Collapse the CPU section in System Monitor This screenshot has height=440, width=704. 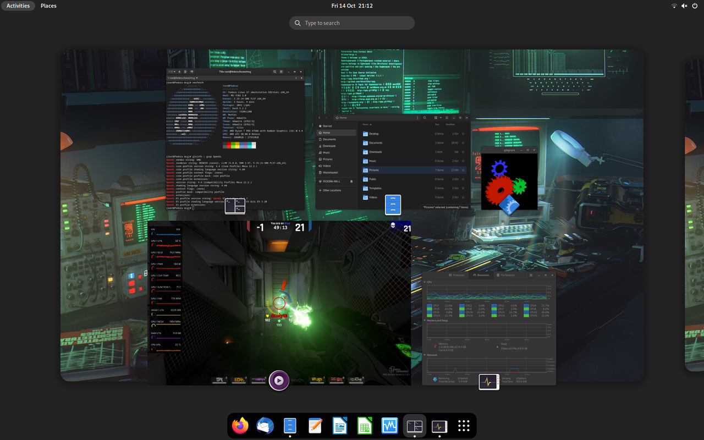click(425, 282)
